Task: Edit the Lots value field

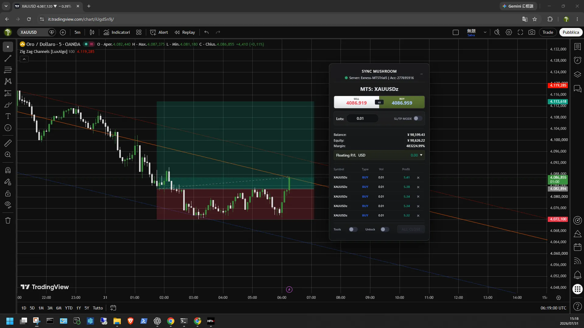Action: click(x=362, y=119)
